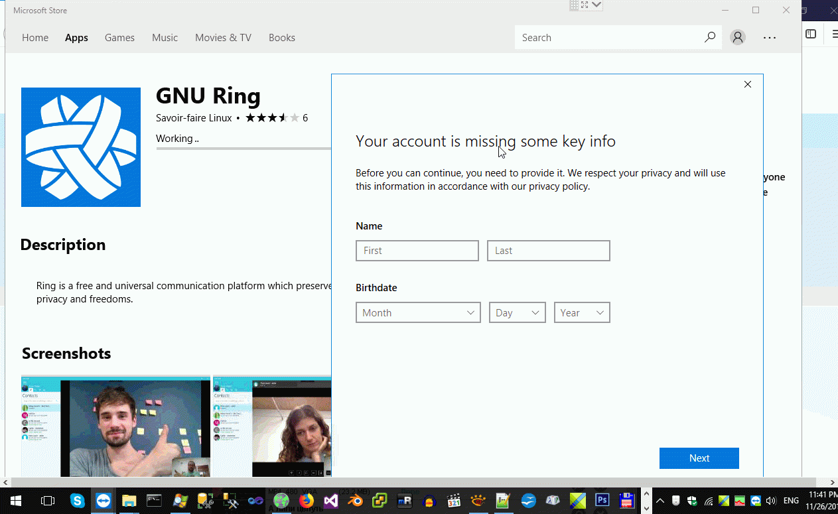Close the missing key info dialog
Viewport: 838px width, 514px height.
(748, 84)
